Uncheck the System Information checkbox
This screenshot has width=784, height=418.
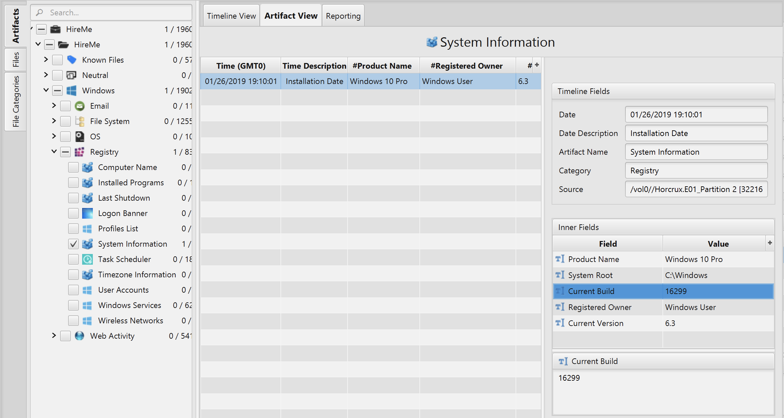point(73,244)
